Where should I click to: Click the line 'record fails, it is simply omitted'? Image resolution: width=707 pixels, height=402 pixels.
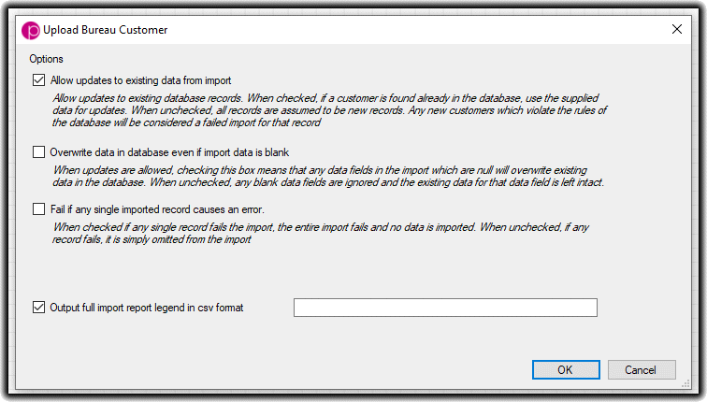tap(153, 239)
